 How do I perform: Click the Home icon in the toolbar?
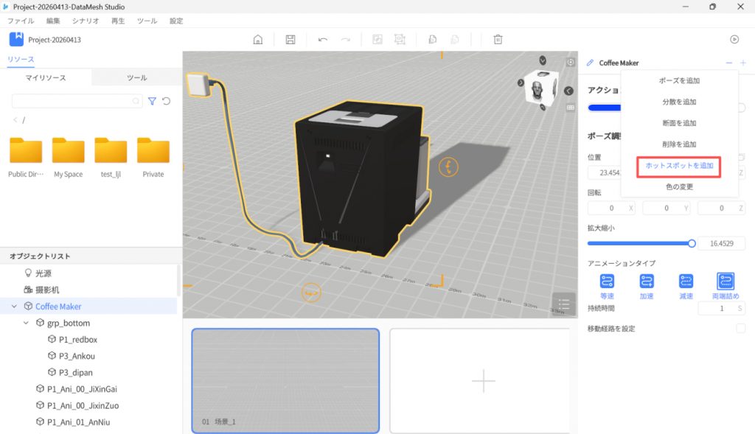[x=257, y=40]
